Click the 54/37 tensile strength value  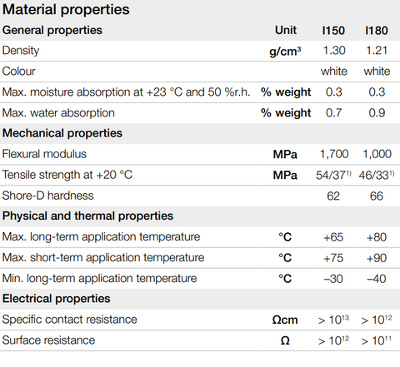[333, 175]
